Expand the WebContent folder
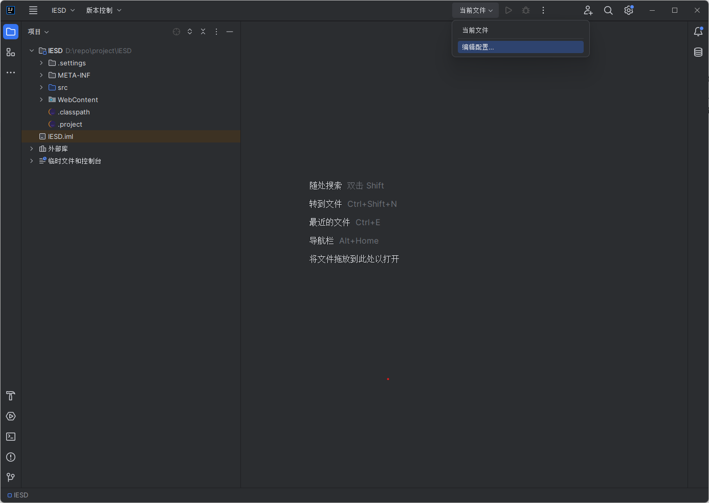Viewport: 709px width, 503px height. 41,100
